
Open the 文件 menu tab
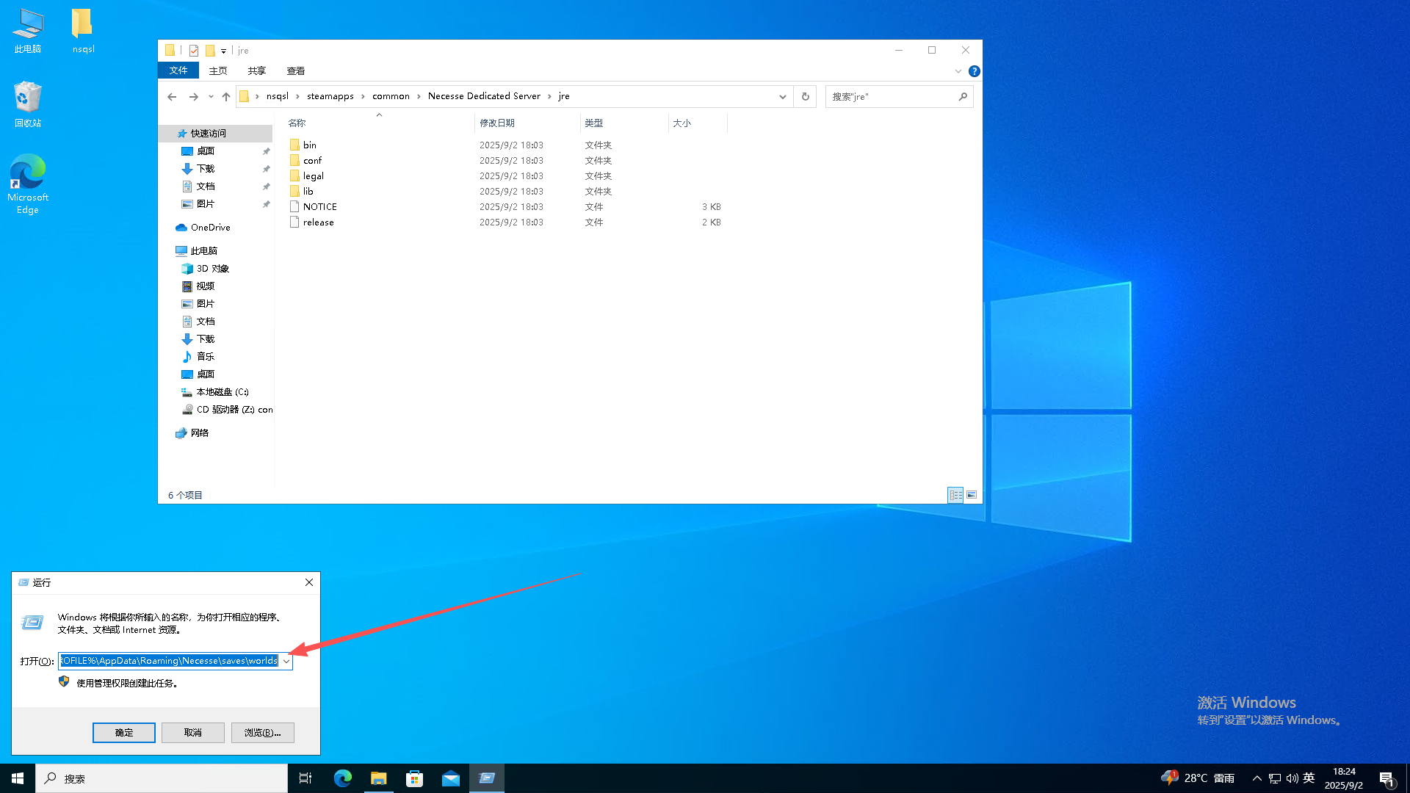click(x=178, y=71)
